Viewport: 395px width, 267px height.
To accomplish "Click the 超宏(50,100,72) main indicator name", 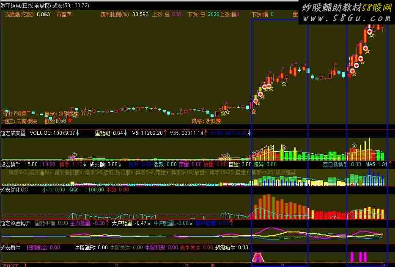I will coord(71,5).
